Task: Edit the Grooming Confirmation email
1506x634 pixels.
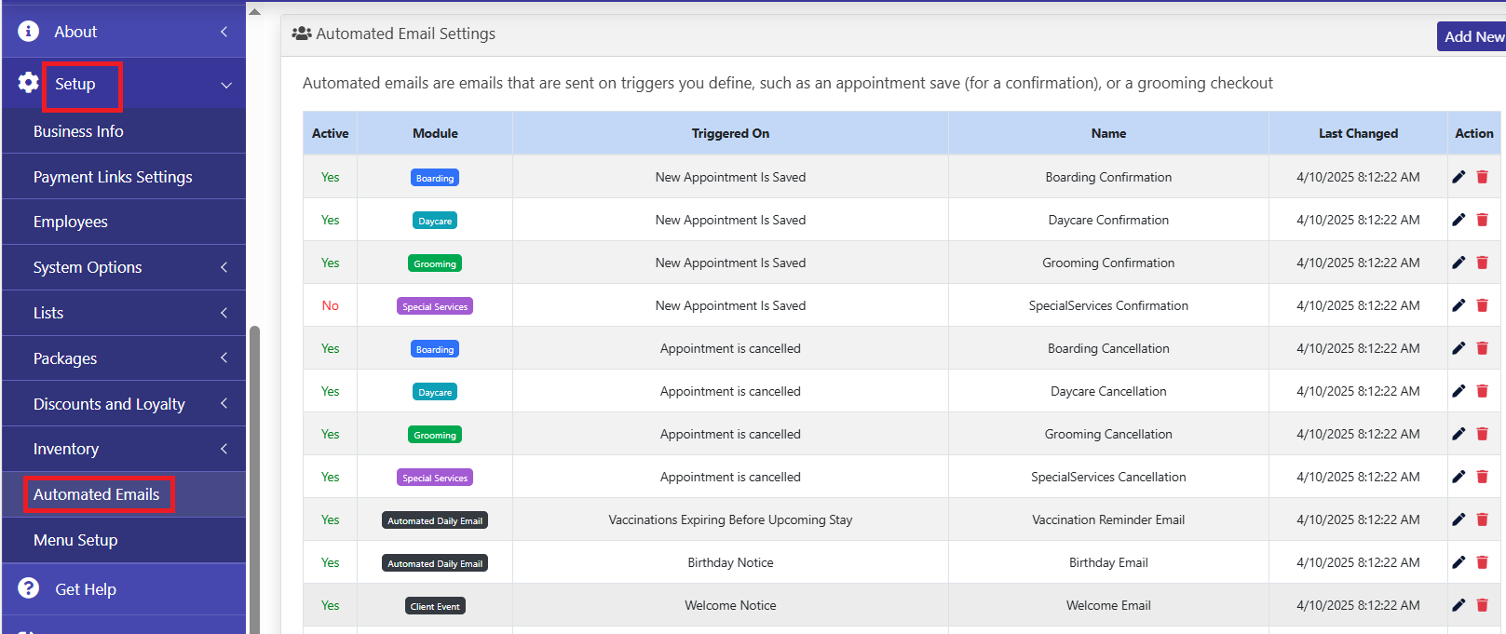Action: pos(1459,263)
